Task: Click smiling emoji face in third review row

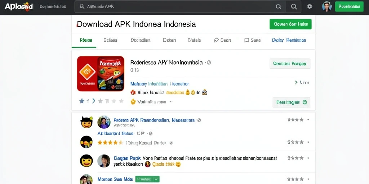Action: (x=86, y=161)
